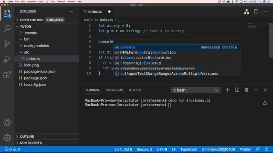Click the editor minimap
The height and width of the screenshot is (153, 273).
tap(258, 26)
